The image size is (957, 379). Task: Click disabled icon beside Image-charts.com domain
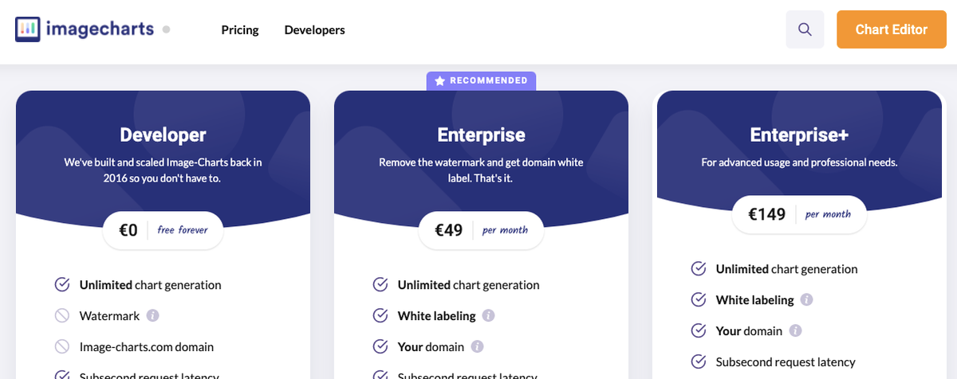pyautogui.click(x=62, y=347)
